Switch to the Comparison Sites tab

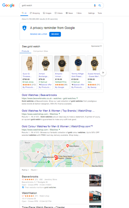coord(41,51)
